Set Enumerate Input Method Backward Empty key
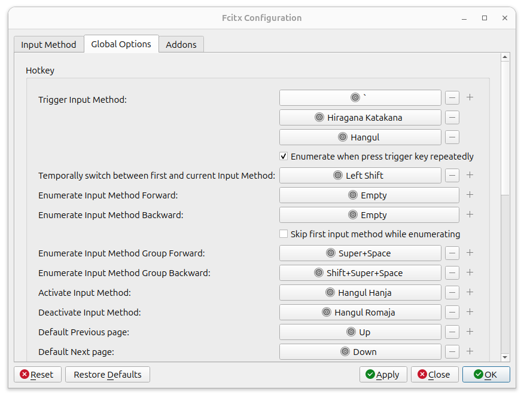524x398 pixels. 369,215
